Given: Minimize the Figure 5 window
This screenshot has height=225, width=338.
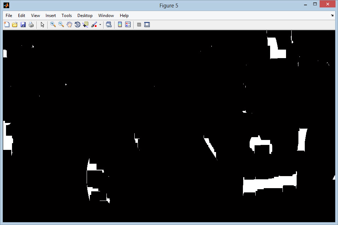Looking at the screenshot, I should coord(305,5).
